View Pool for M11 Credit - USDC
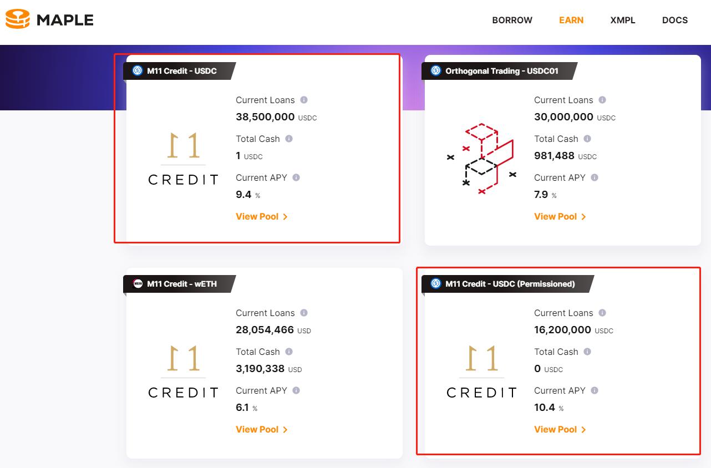Image resolution: width=711 pixels, height=468 pixels. (261, 216)
